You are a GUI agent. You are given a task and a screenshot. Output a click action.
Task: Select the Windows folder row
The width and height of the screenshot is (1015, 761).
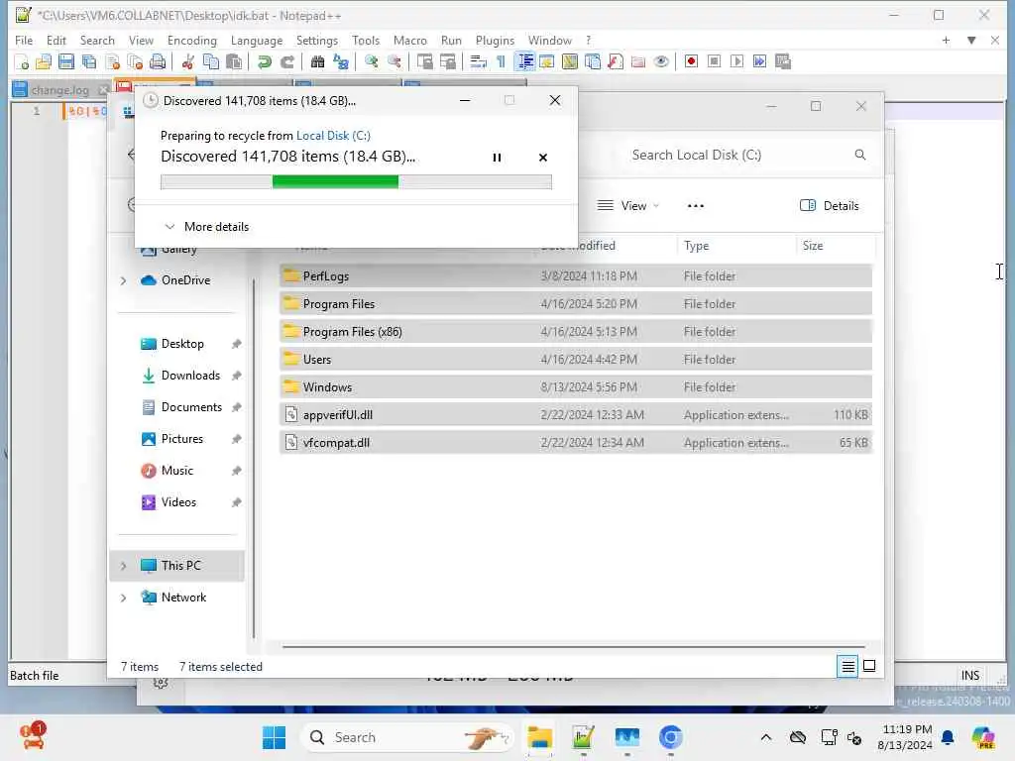pyautogui.click(x=576, y=387)
